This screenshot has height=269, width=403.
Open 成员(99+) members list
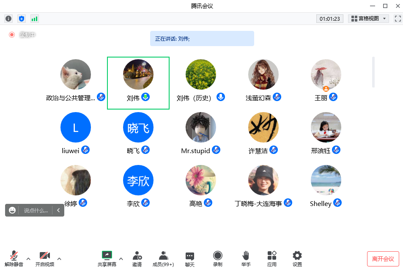pyautogui.click(x=163, y=258)
